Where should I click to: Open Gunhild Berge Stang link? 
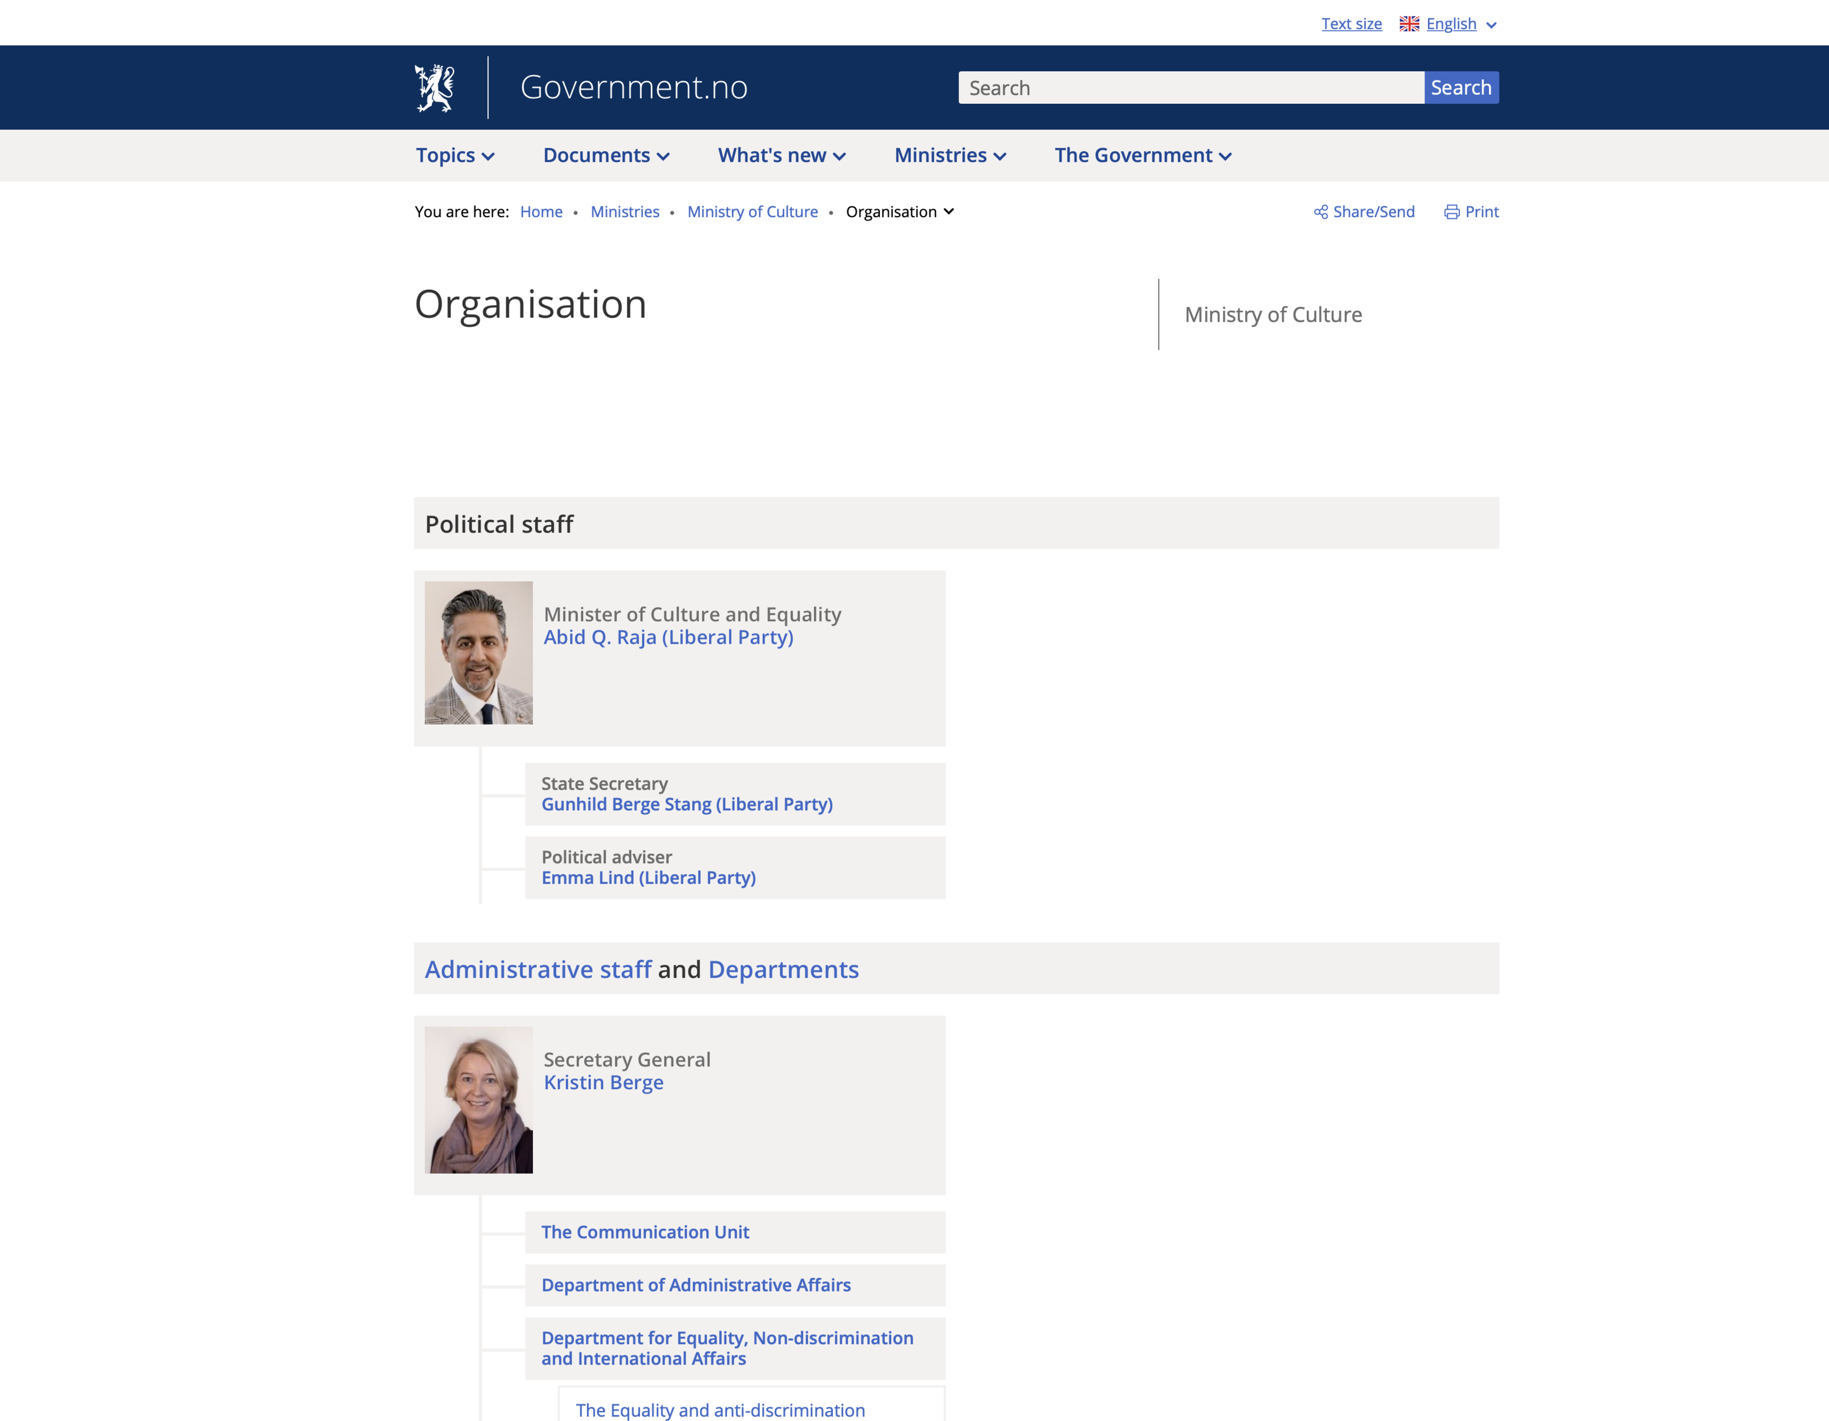(x=686, y=804)
